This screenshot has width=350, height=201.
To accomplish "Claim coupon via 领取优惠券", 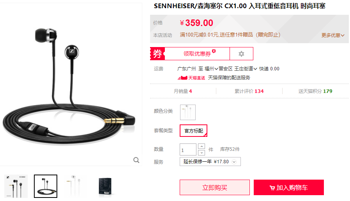I will coord(197,54).
